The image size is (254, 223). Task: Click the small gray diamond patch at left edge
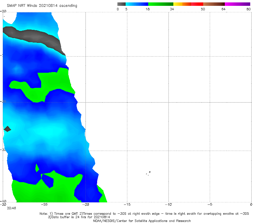pos(7,129)
